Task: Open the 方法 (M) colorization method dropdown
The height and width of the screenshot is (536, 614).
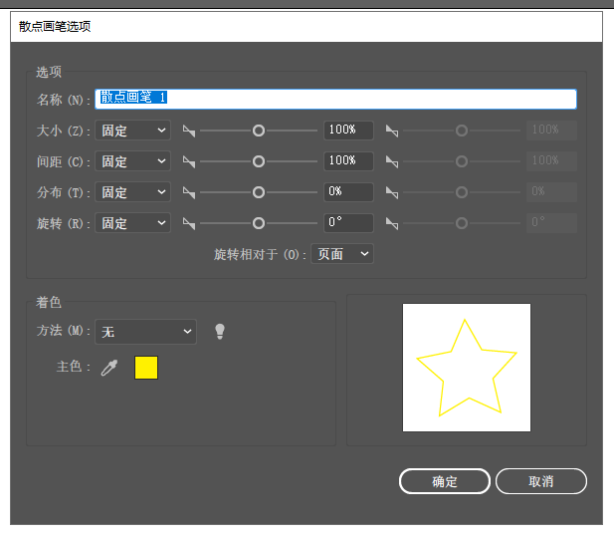Action: point(145,332)
